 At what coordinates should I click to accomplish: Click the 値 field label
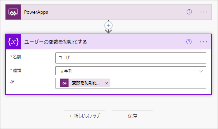(x=12, y=82)
